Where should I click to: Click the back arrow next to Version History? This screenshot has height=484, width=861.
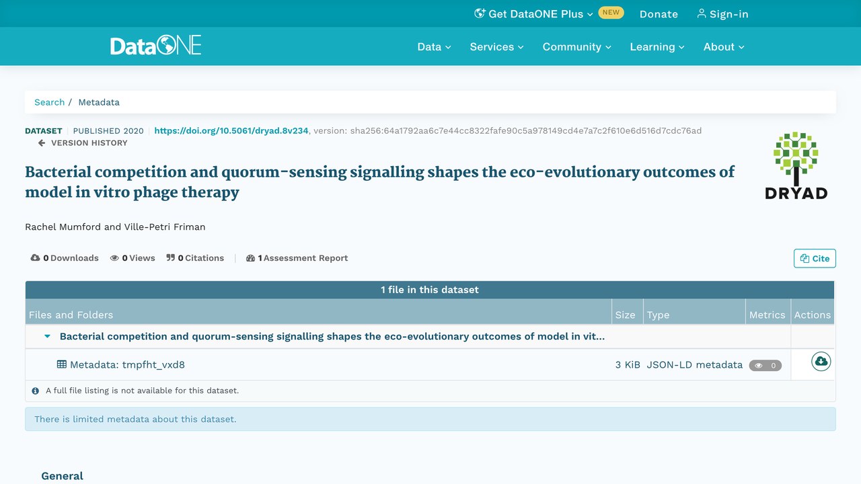(x=42, y=143)
